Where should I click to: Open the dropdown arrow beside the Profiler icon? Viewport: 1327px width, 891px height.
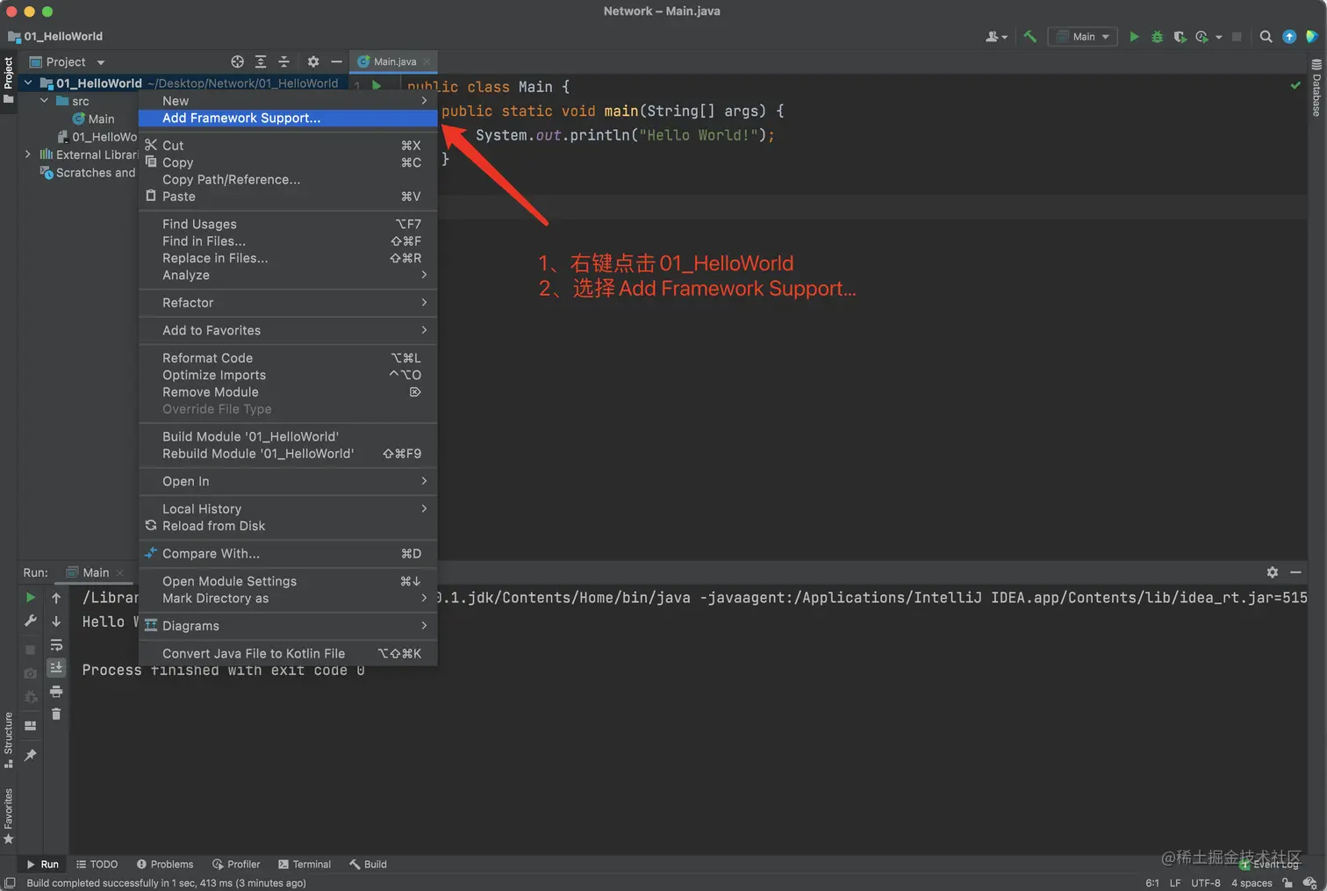pyautogui.click(x=1219, y=38)
